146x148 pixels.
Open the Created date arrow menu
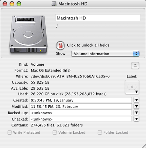[136, 100]
